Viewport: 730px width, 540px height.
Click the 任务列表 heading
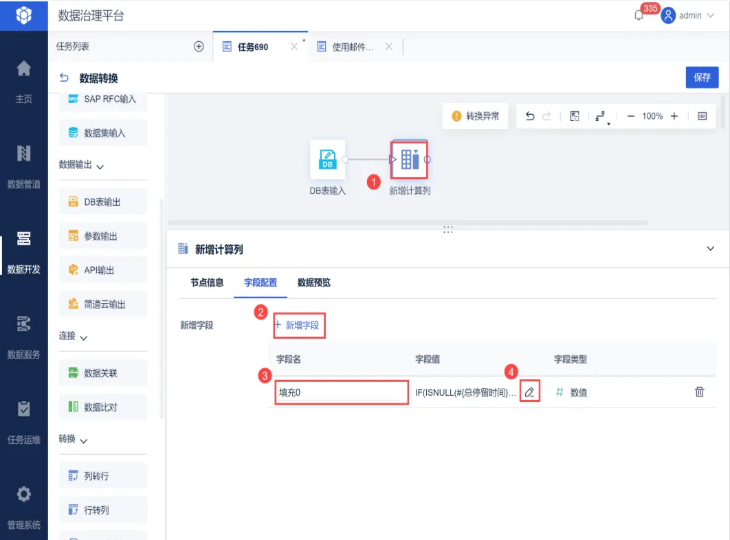tap(73, 47)
